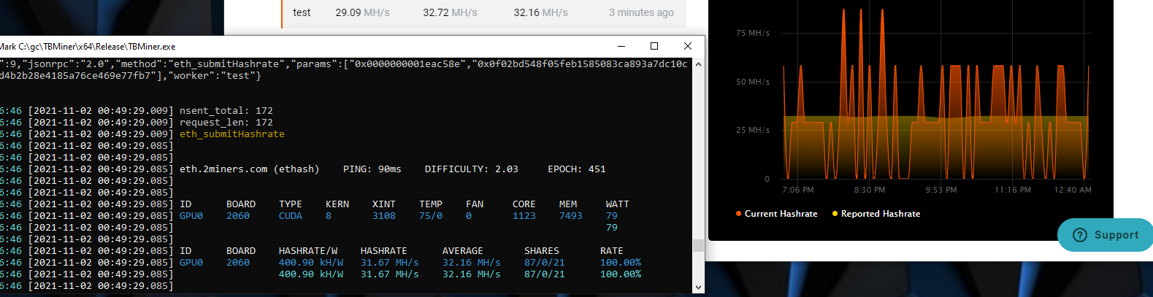Click the 7:06 PM chart time label
Screen dimensions: 1153x297
tap(798, 190)
